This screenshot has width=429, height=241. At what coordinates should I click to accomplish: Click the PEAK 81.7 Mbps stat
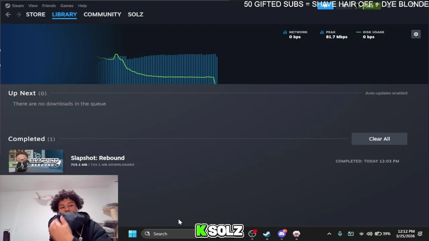click(333, 34)
